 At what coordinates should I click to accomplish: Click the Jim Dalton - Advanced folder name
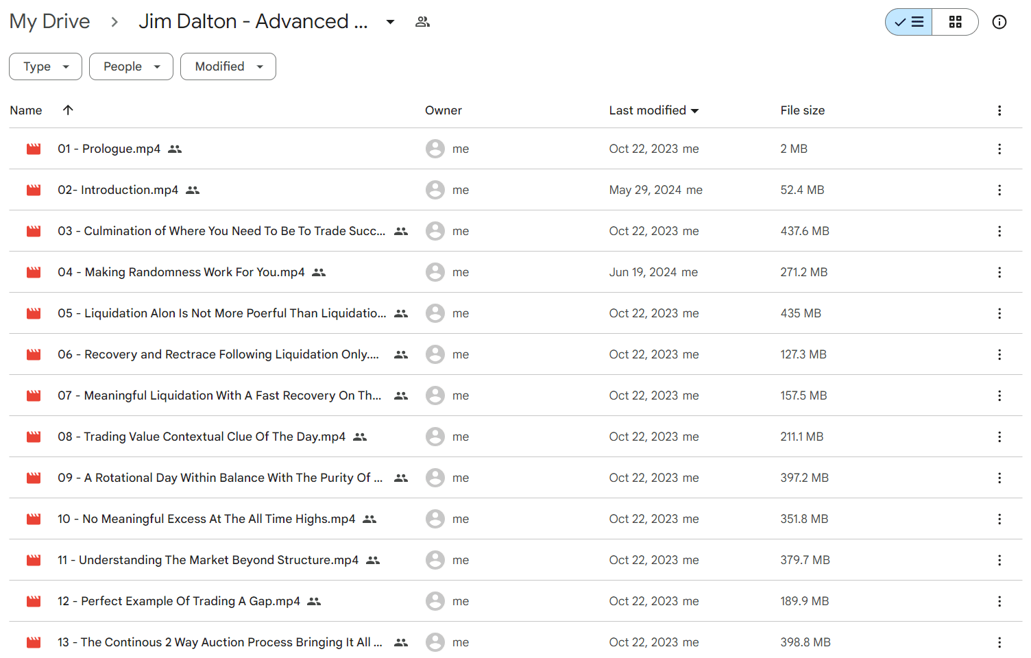coord(253,21)
